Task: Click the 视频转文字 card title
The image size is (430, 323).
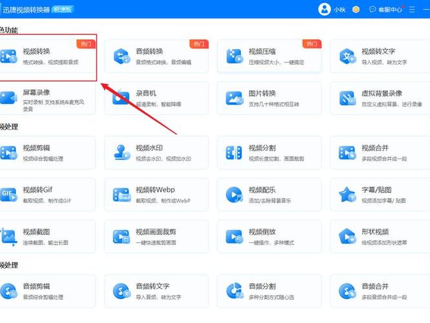Action: click(x=378, y=51)
